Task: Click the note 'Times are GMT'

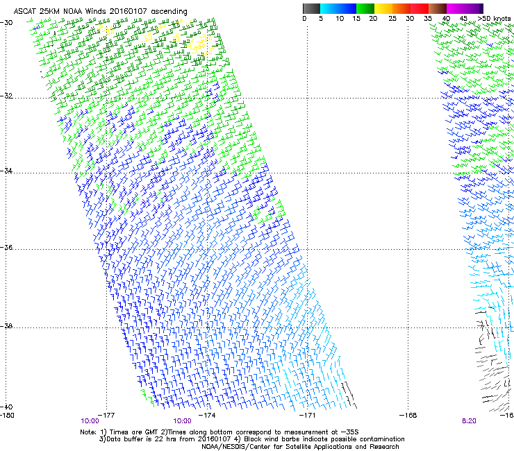Action: coord(134,432)
